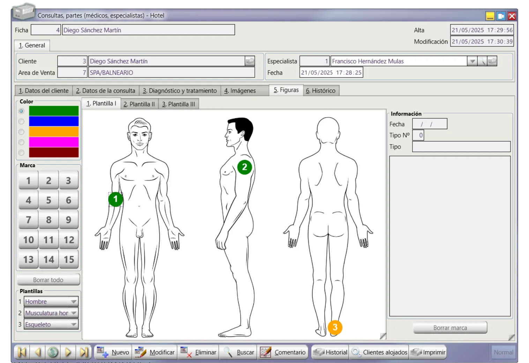Viewport: 529px width, 363px height.
Task: Open the Hombre template dropdown
Action: pos(74,302)
